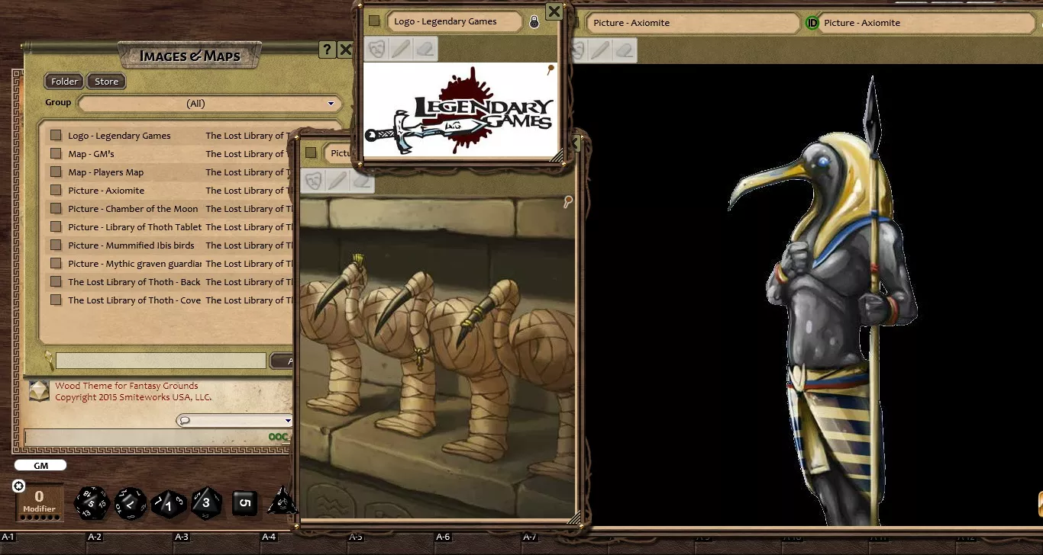This screenshot has height=555, width=1043.
Task: Open Picture - Mythic graven guardian entry
Action: [x=134, y=264]
